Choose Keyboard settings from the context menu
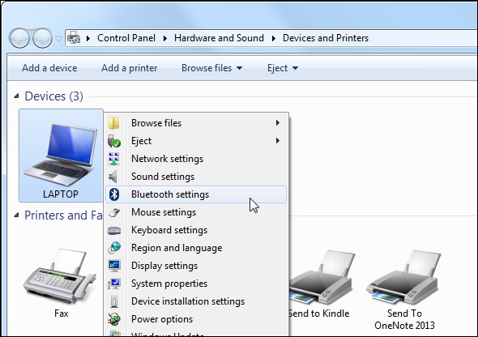 (x=196, y=230)
